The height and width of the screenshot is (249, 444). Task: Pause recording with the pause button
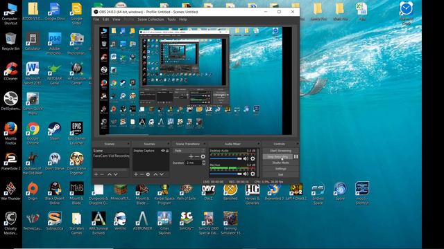296,157
